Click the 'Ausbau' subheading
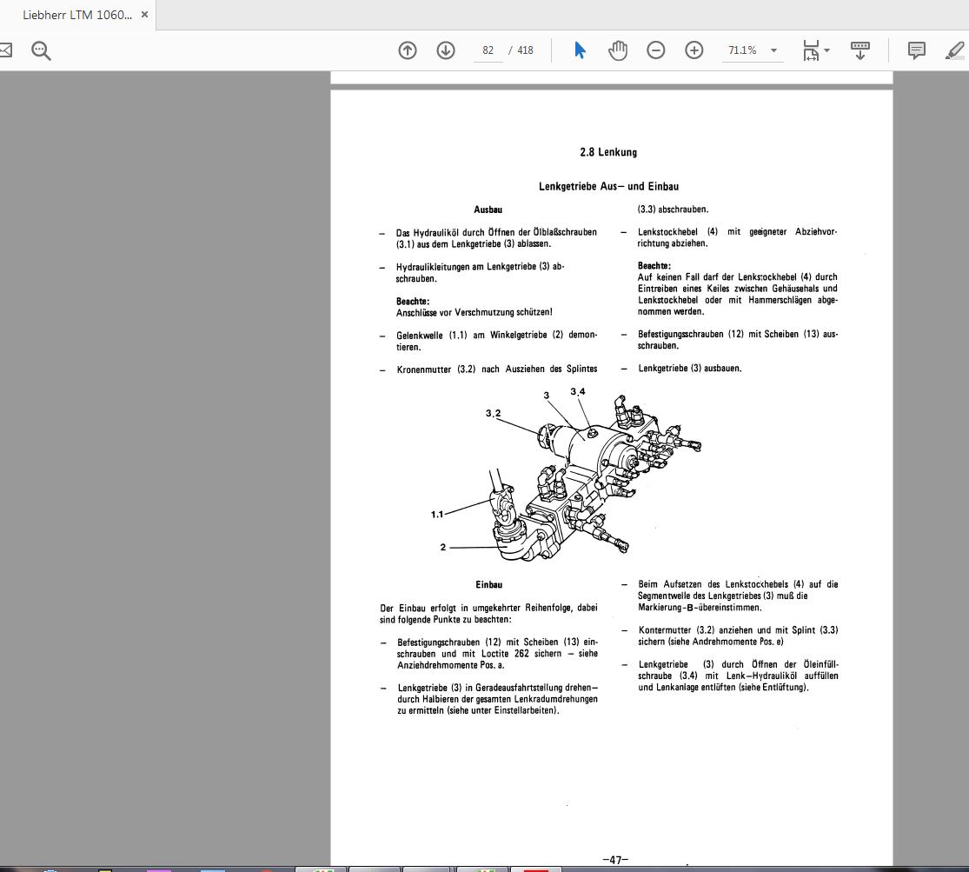Screen dimensions: 969x872 [488, 210]
